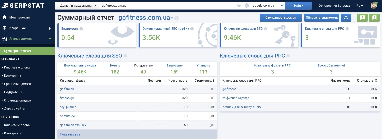Image resolution: width=382 pixels, height=139 pixels.
Task: Open Дерево сайта in sidebar
Action: tap(14, 108)
